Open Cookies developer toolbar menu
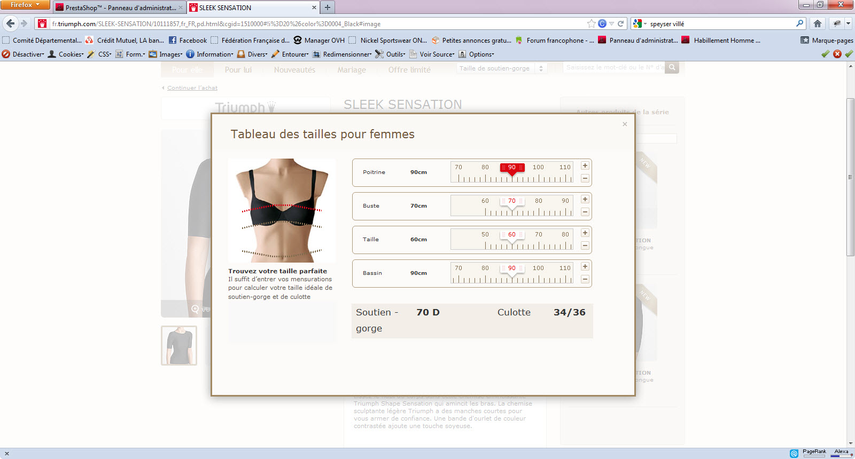Image resolution: width=855 pixels, height=459 pixels. point(66,54)
